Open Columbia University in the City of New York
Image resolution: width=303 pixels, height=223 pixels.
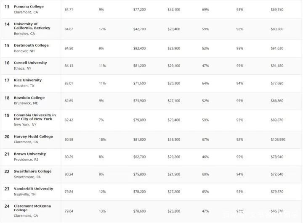click(35, 117)
